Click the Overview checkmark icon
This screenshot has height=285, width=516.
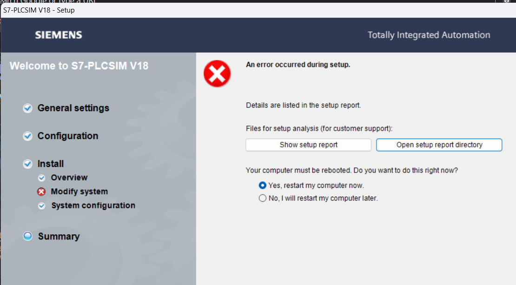pos(41,178)
